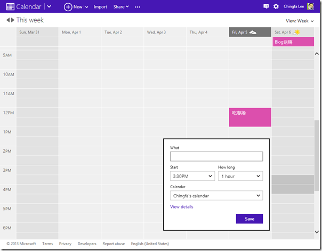Screen dimensions: 322x251
Task: Open the Start time 3:30PM dropdown
Action: point(192,176)
